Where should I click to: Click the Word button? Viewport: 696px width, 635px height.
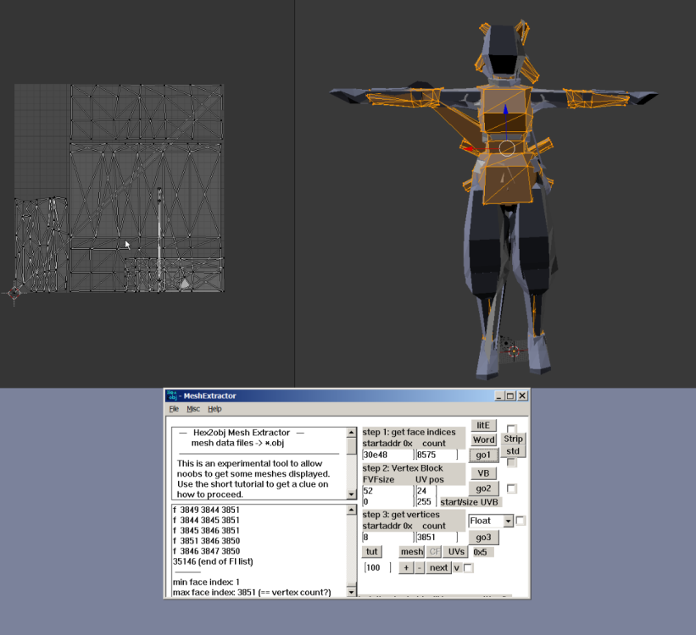pyautogui.click(x=483, y=440)
